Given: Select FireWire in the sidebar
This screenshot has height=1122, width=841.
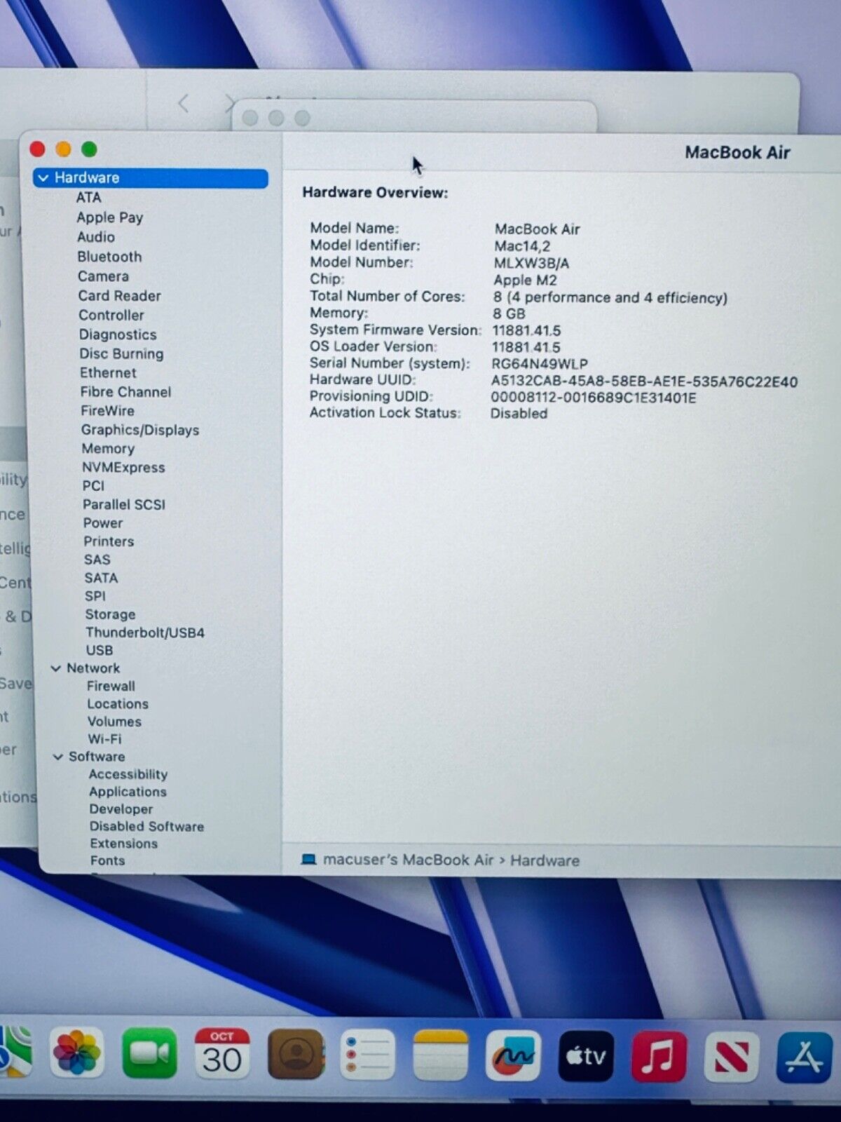Looking at the screenshot, I should point(107,411).
